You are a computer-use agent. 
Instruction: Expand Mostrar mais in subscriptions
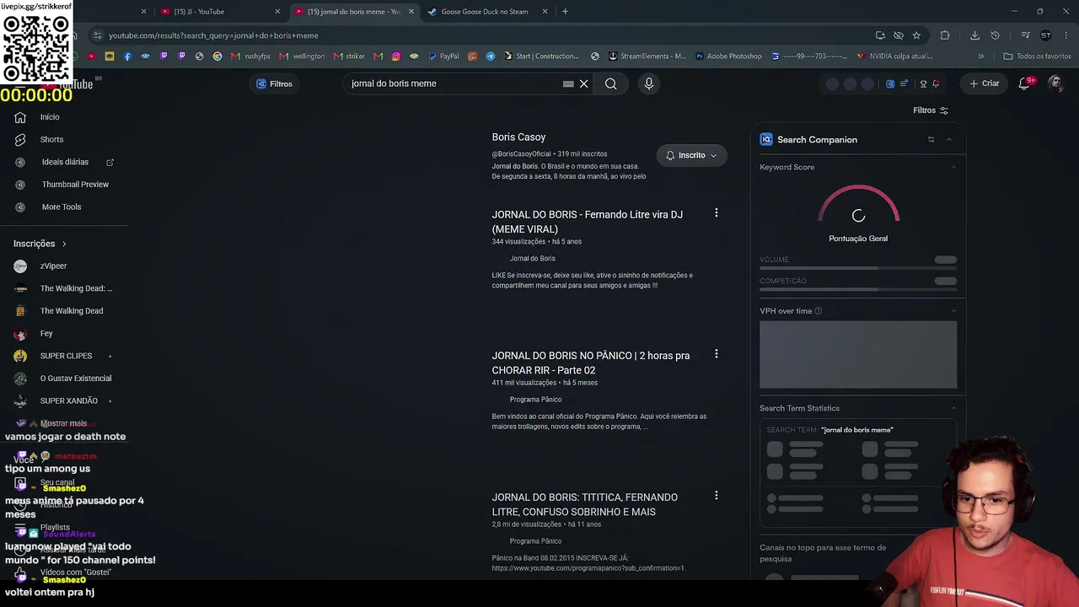pos(63,423)
